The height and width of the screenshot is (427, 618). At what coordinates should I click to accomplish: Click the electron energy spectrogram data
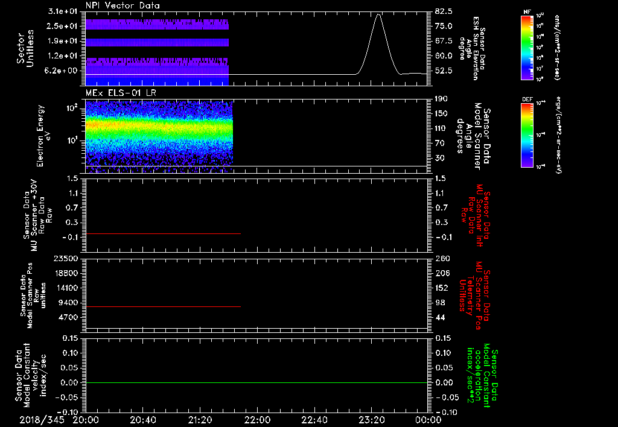[159, 129]
